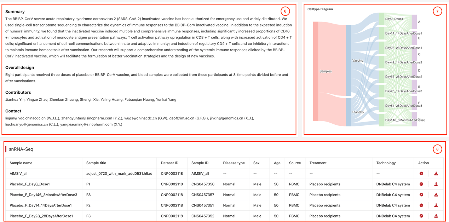Click the Placebo_F_Day0_Dose1 sample name
Image resolution: width=449 pixels, height=222 pixels.
[x=30, y=184]
